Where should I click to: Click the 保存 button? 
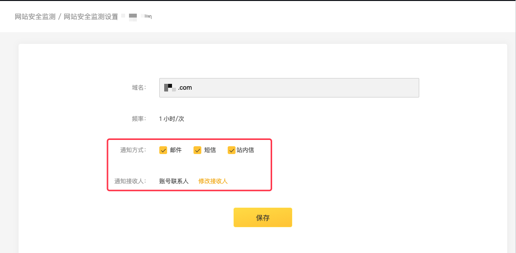coord(262,217)
